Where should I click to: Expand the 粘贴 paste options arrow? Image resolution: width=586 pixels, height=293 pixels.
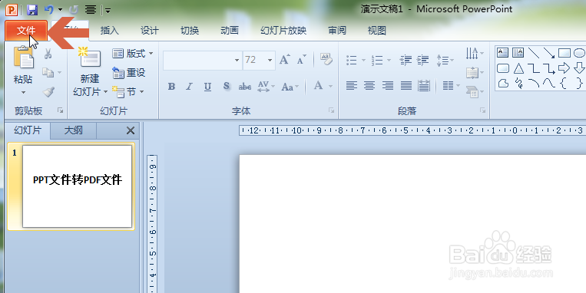(23, 92)
